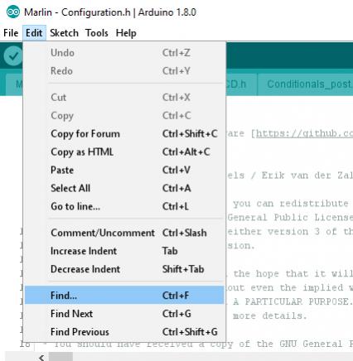Choose Copy for Forum
The width and height of the screenshot is (353, 361).
[x=124, y=134]
